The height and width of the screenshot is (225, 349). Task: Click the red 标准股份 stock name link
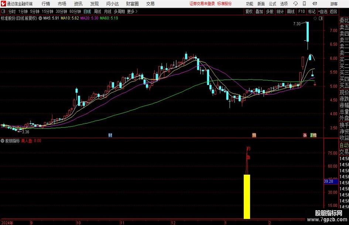click(225, 4)
